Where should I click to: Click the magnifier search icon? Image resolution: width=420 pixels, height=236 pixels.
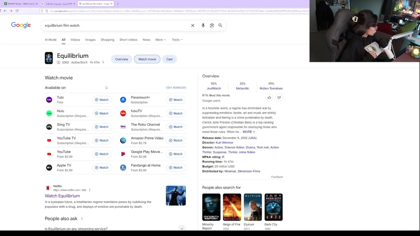220,25
